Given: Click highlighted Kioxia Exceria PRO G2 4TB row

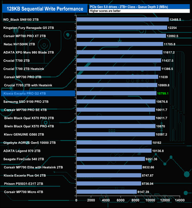Looking at the screenshot, I should point(38,93).
